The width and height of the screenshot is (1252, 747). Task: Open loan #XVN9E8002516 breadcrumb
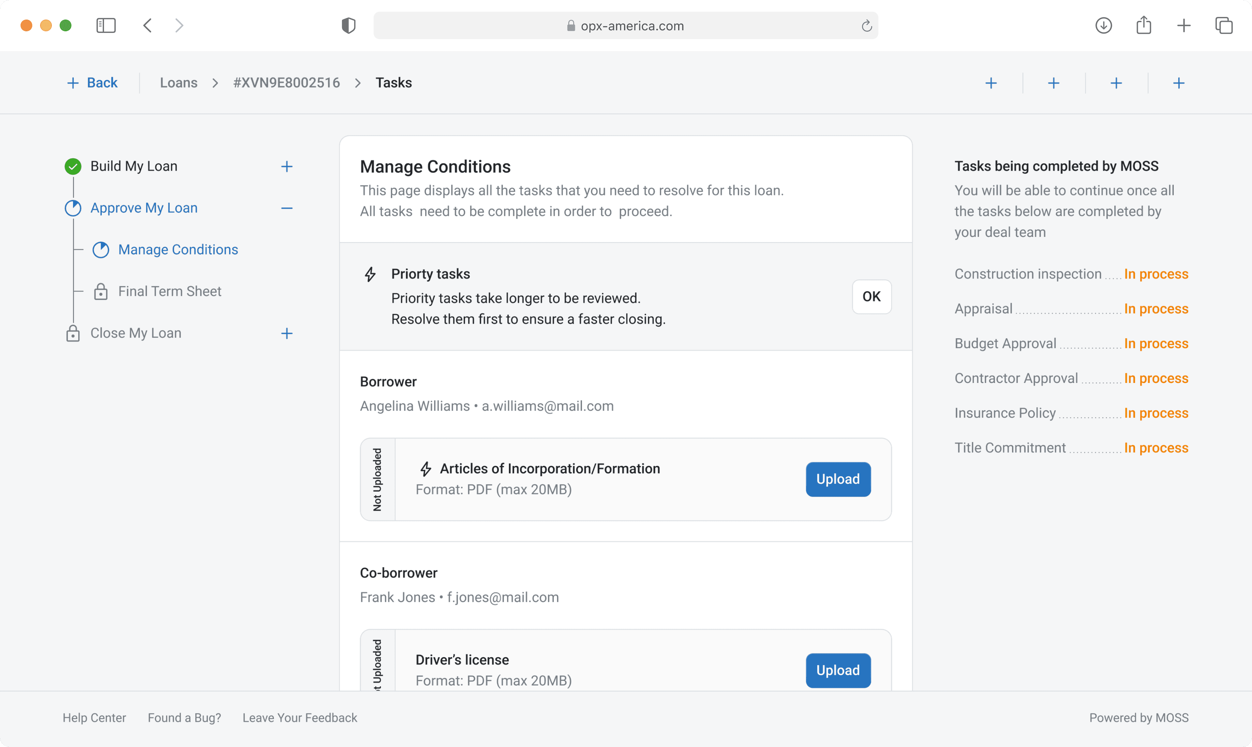coord(287,83)
